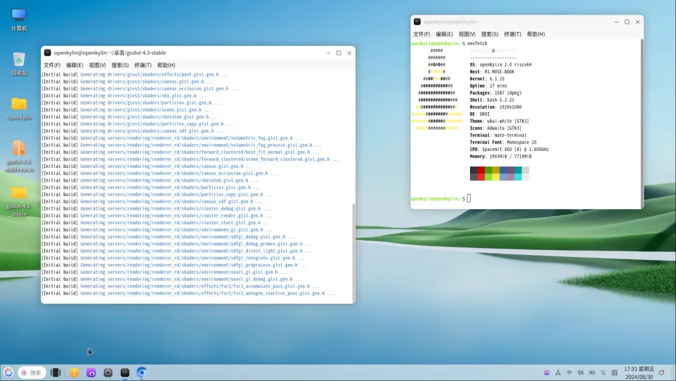Click the effects/post.glsl.gen.h build line
The height and width of the screenshot is (381, 676).
coord(135,74)
